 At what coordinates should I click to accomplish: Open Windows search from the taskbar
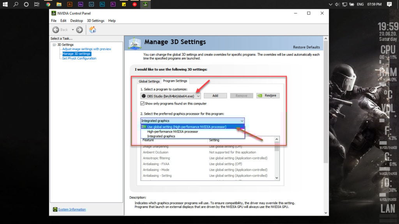coord(16,4)
